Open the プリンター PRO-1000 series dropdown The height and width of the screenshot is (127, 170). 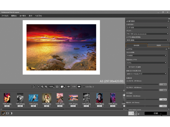pyautogui.click(x=147, y=34)
